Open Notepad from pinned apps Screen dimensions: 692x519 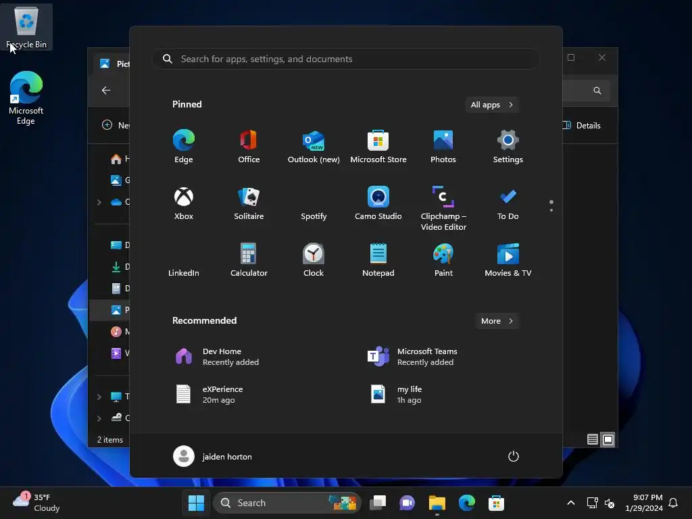tap(378, 260)
